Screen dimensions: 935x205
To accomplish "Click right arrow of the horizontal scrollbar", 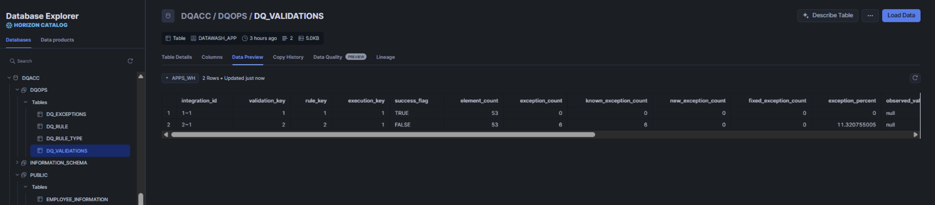I will tap(915, 135).
